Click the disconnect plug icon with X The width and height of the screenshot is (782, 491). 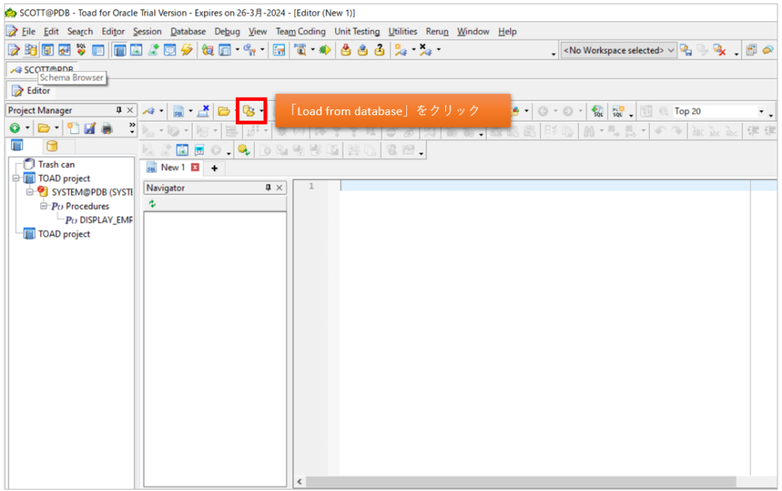[x=425, y=50]
